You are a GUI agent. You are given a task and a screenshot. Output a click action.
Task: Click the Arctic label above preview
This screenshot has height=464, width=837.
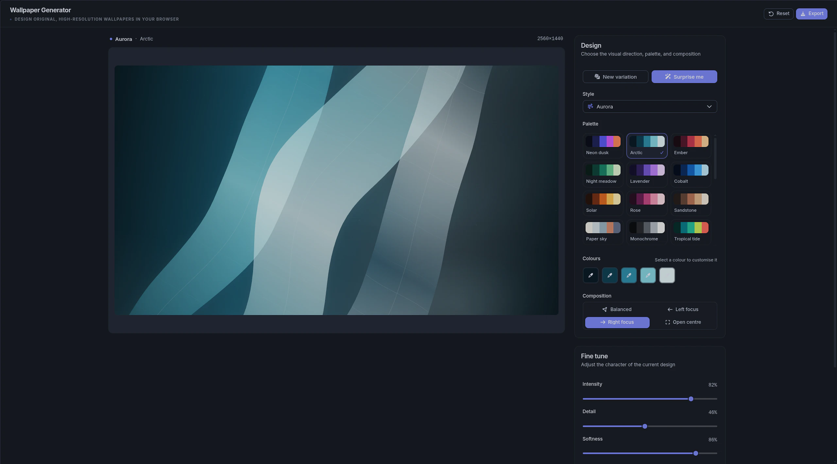point(146,39)
